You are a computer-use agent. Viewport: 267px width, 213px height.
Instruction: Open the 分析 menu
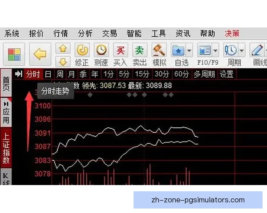tap(85, 33)
